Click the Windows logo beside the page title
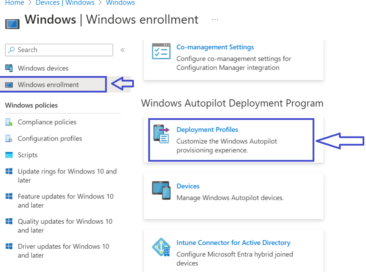The width and height of the screenshot is (366, 272). pyautogui.click(x=12, y=24)
